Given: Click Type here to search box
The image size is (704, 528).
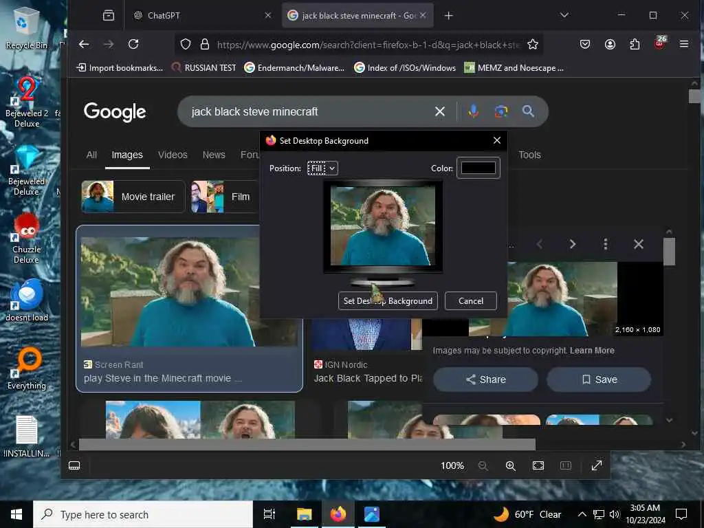Looking at the screenshot, I should click(143, 514).
